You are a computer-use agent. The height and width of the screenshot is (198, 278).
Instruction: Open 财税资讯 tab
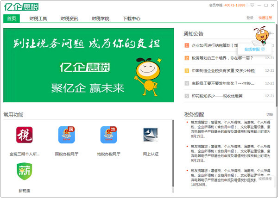coord(69,19)
